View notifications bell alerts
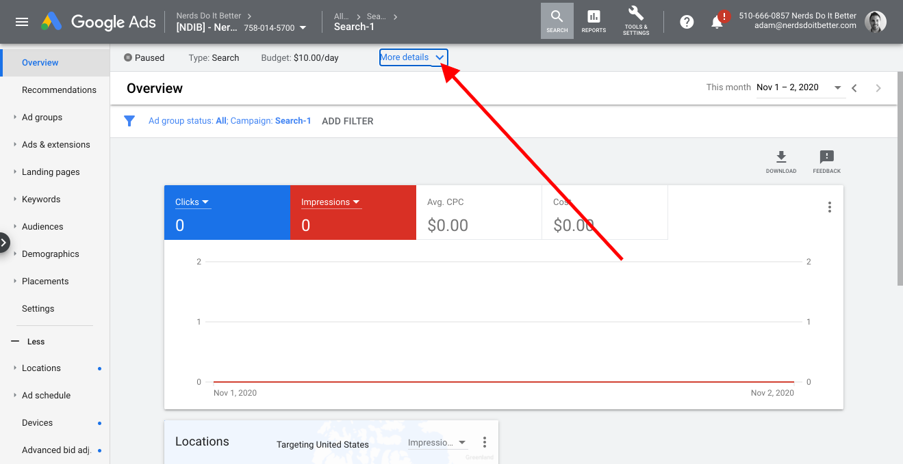 (x=717, y=22)
